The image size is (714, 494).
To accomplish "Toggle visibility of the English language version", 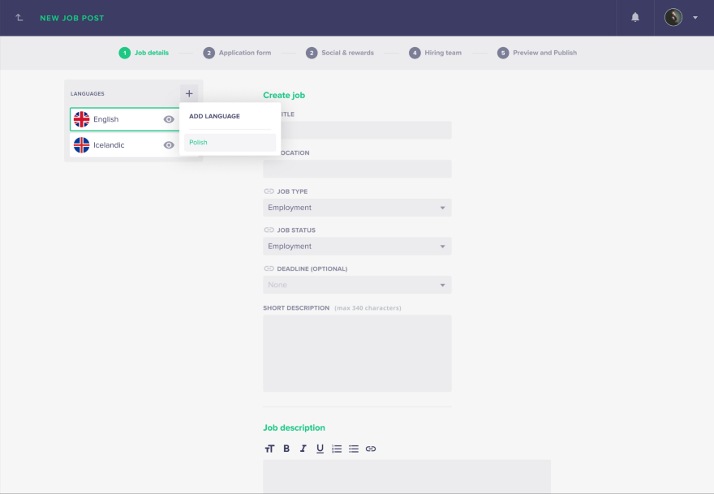I will 169,118.
